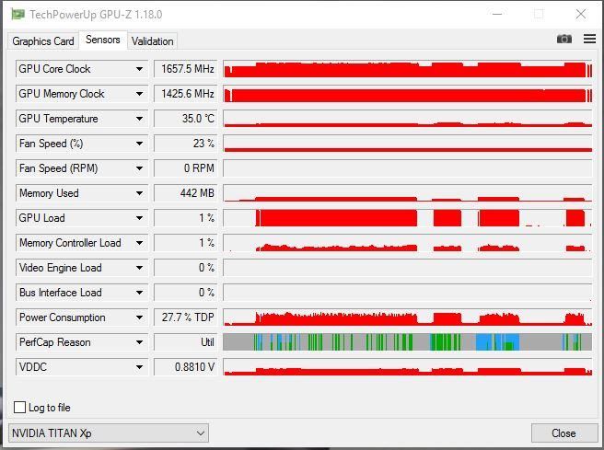Click the PerfCap Reason sensor label

(x=54, y=342)
